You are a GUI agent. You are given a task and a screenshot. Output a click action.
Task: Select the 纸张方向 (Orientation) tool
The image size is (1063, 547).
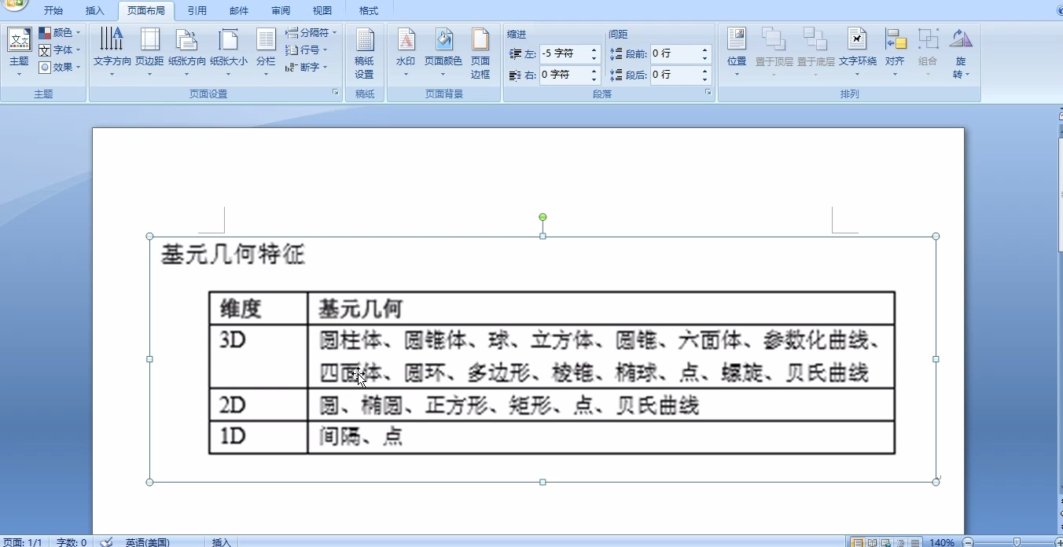187,53
